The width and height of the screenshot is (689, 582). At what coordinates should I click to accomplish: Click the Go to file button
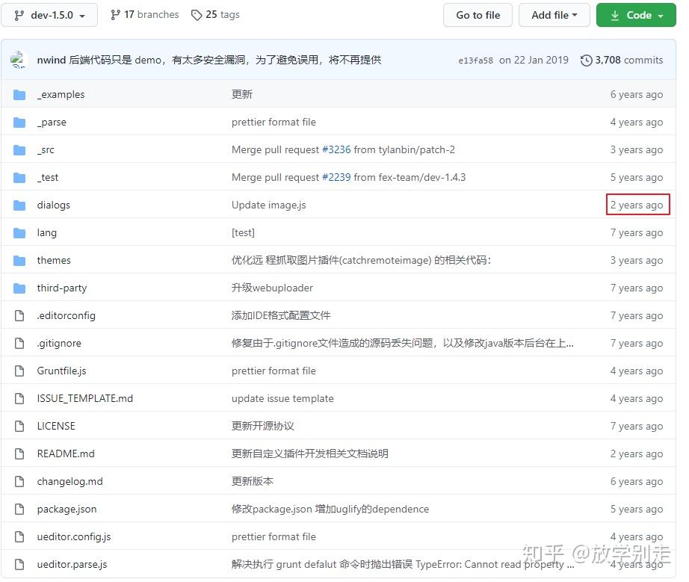point(478,14)
